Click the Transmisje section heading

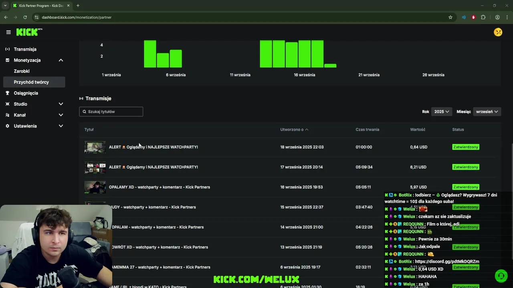coord(98,98)
